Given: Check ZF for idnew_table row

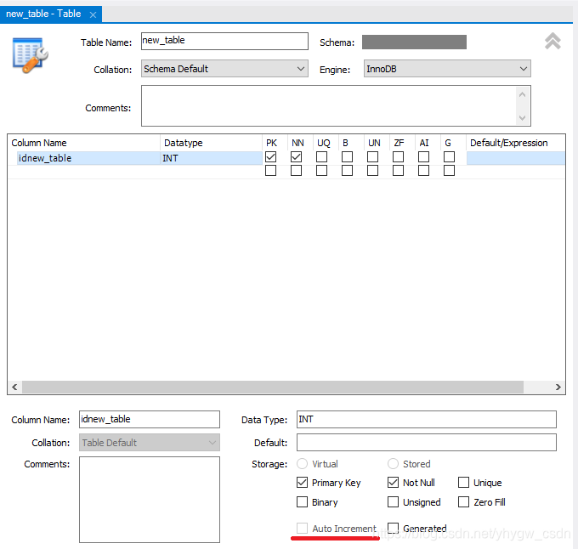Looking at the screenshot, I should pos(398,157).
